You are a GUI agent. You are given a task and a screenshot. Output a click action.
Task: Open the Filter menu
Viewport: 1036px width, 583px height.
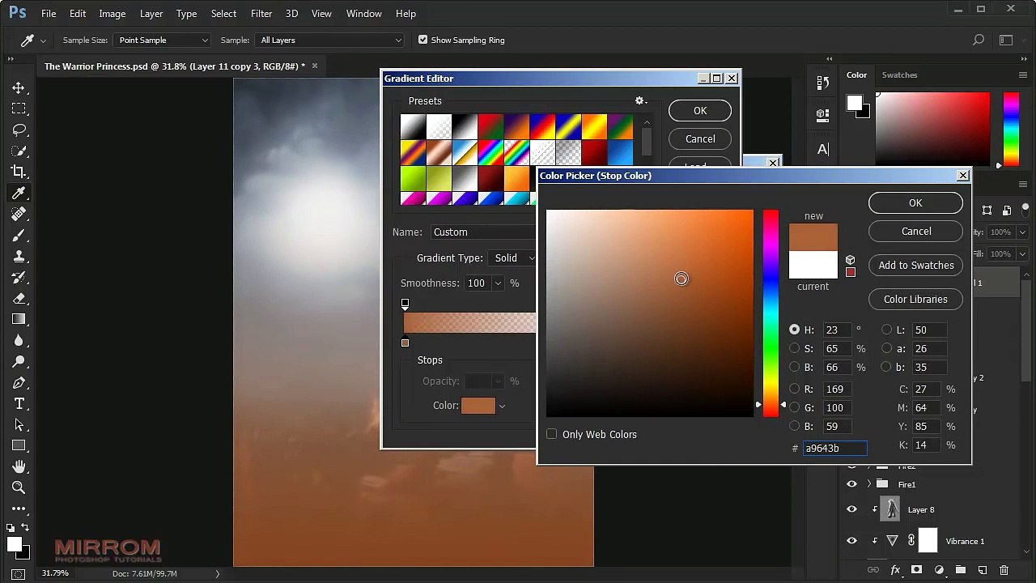pos(261,13)
